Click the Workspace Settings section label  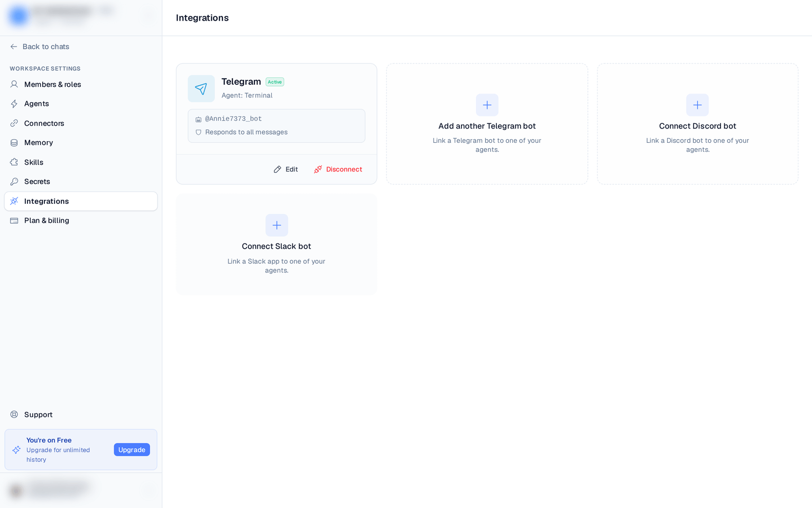45,69
